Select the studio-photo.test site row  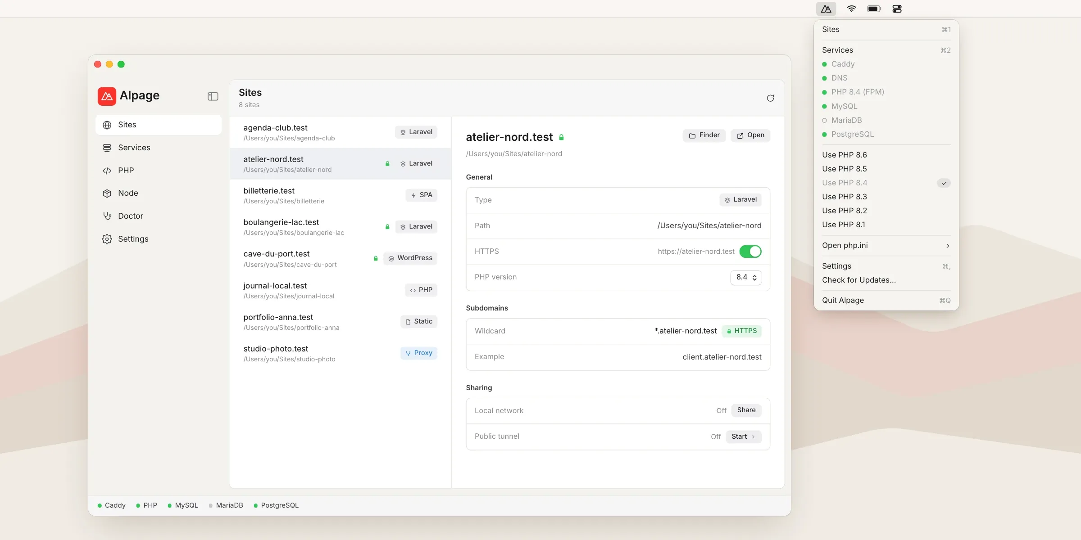click(x=340, y=353)
